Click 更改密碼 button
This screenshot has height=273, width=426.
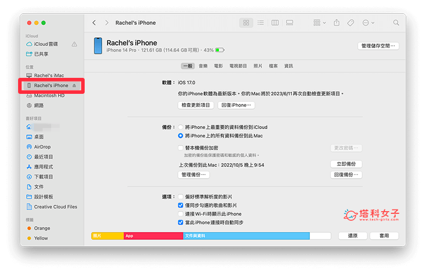(346, 148)
